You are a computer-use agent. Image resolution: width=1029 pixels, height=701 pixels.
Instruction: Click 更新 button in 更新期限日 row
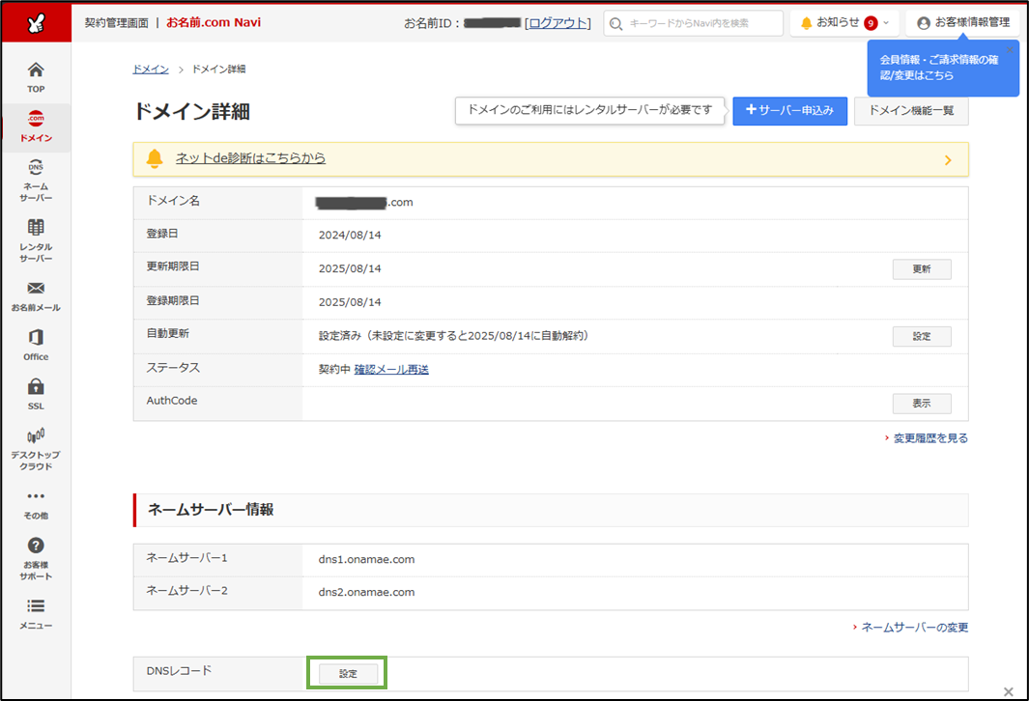922,268
